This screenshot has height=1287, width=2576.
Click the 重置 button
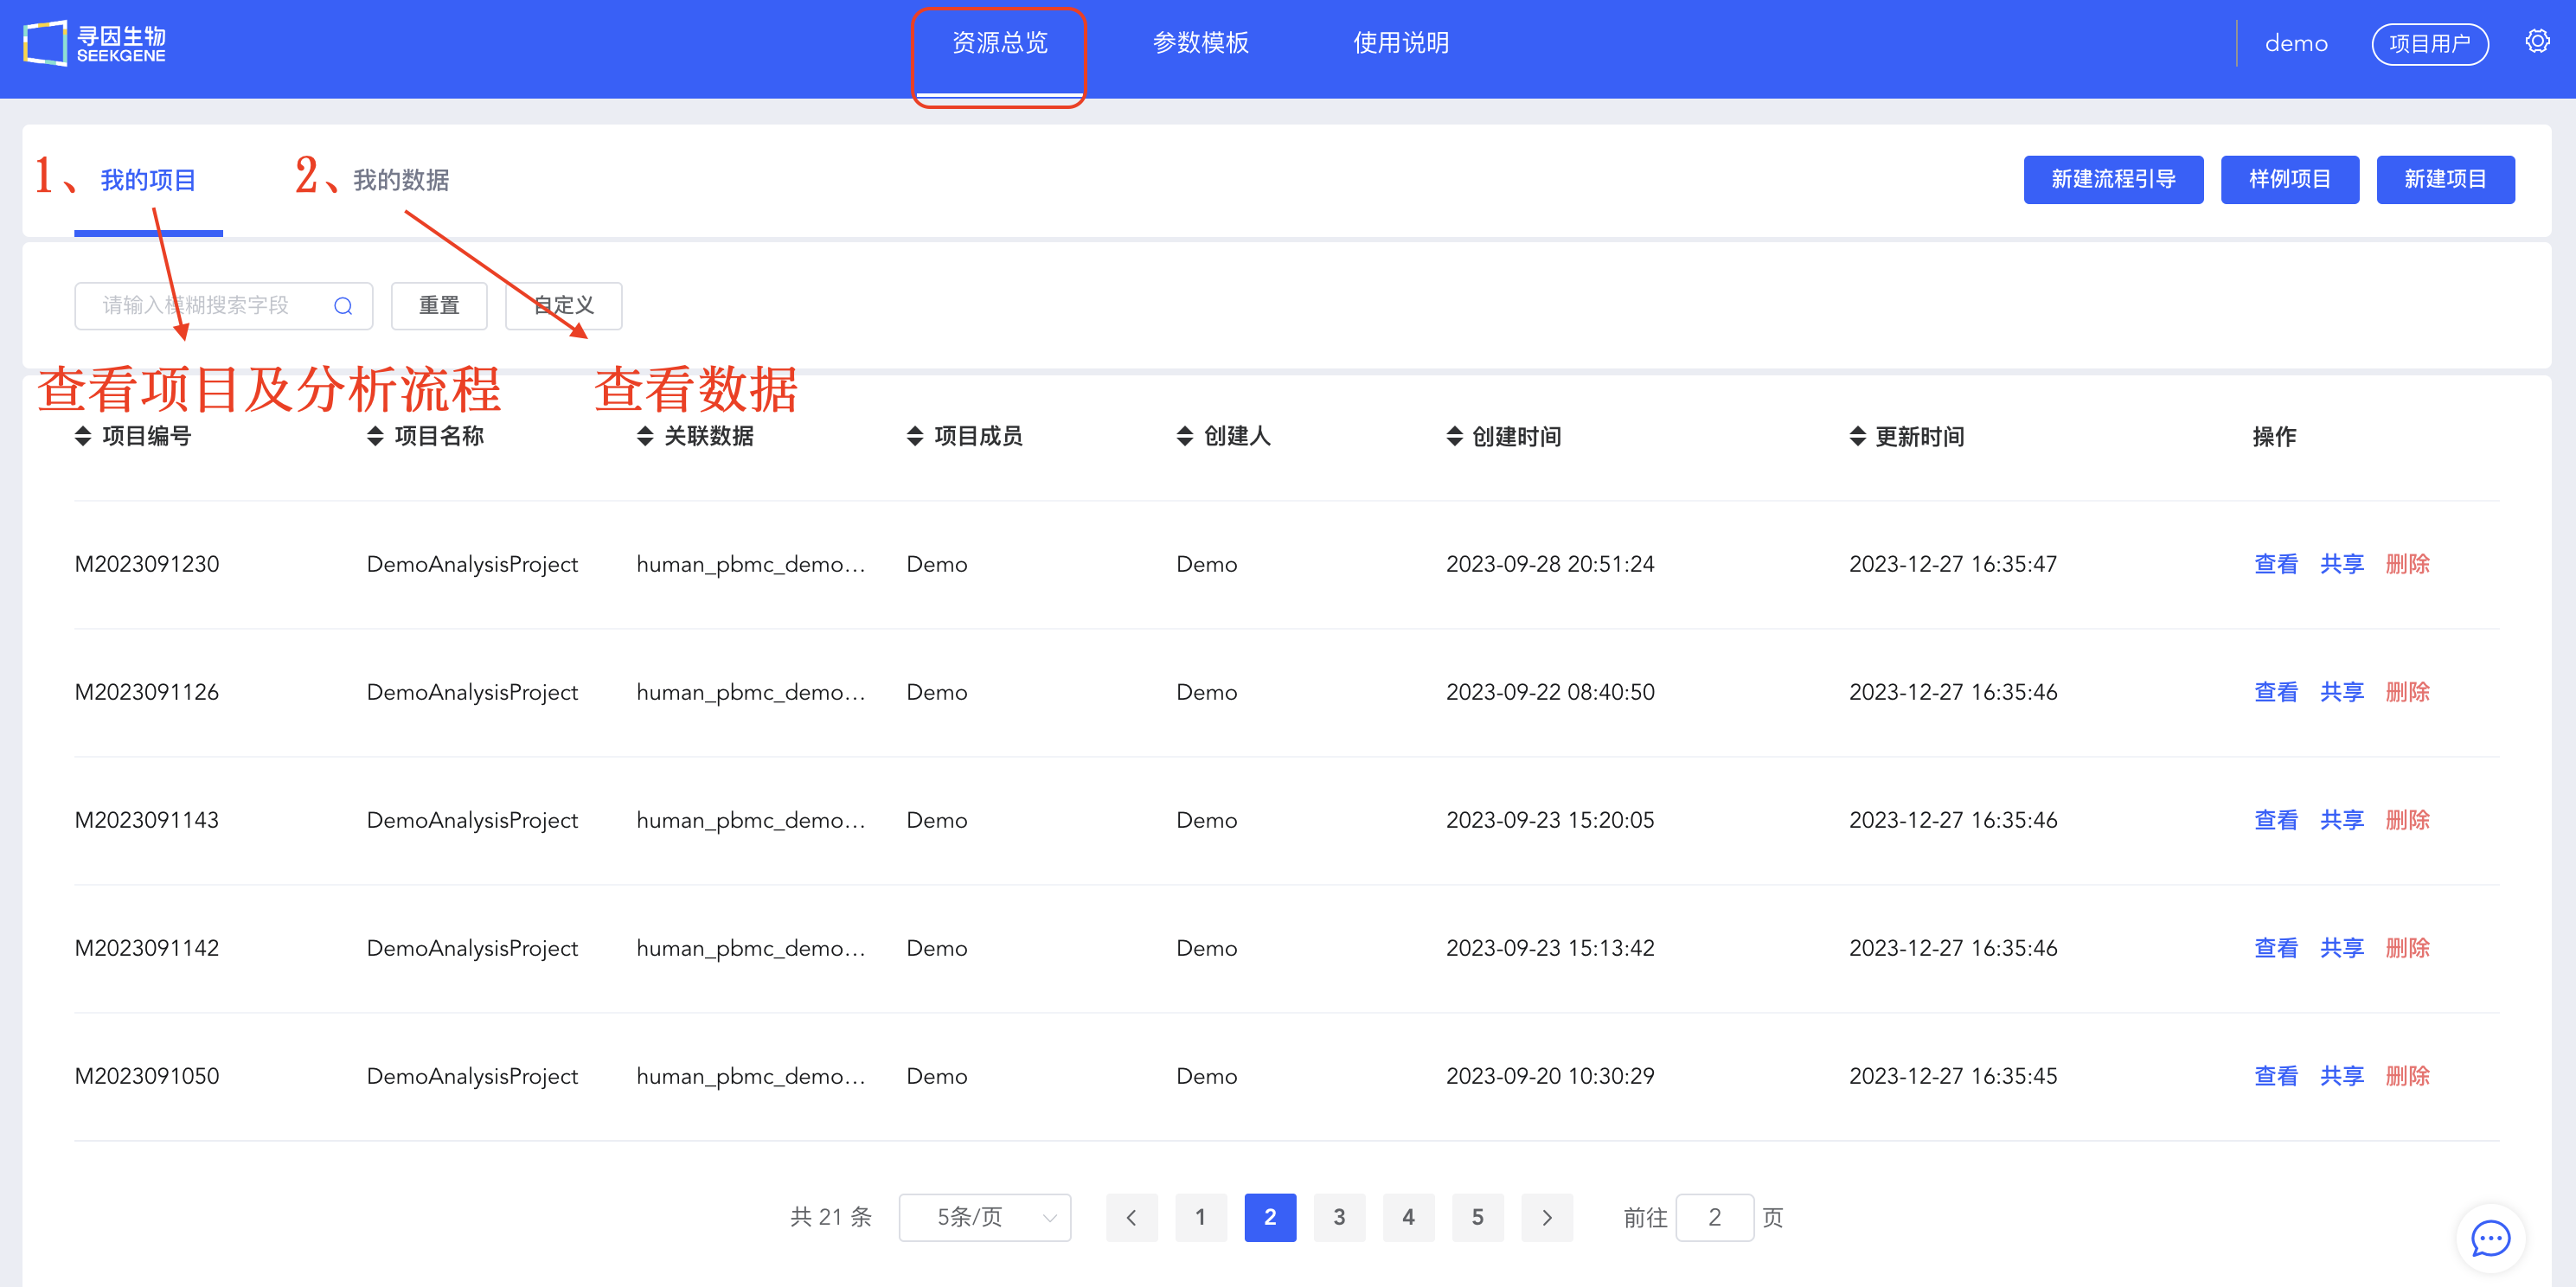(439, 306)
